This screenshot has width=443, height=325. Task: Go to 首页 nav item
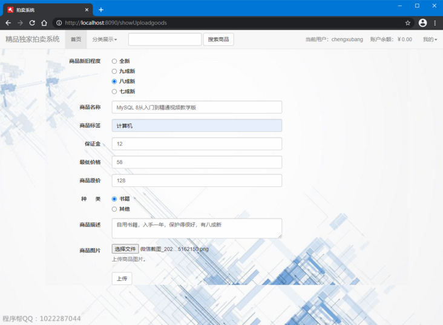click(76, 39)
